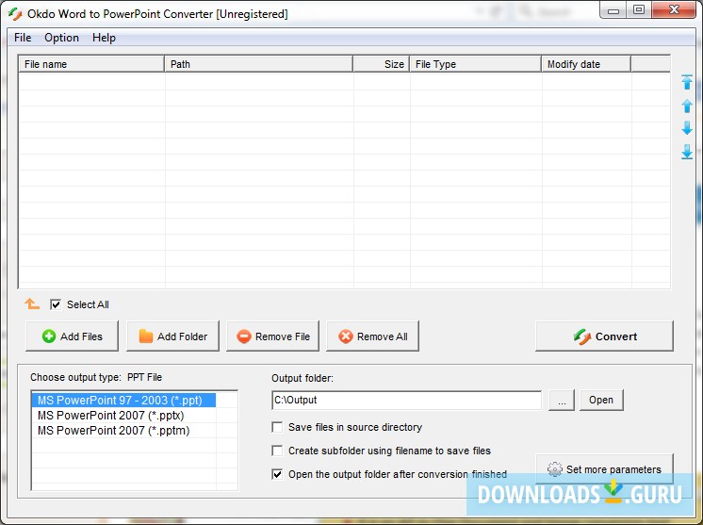Select MS PowerPoint 2007 (*.pptm) output type

123,431
